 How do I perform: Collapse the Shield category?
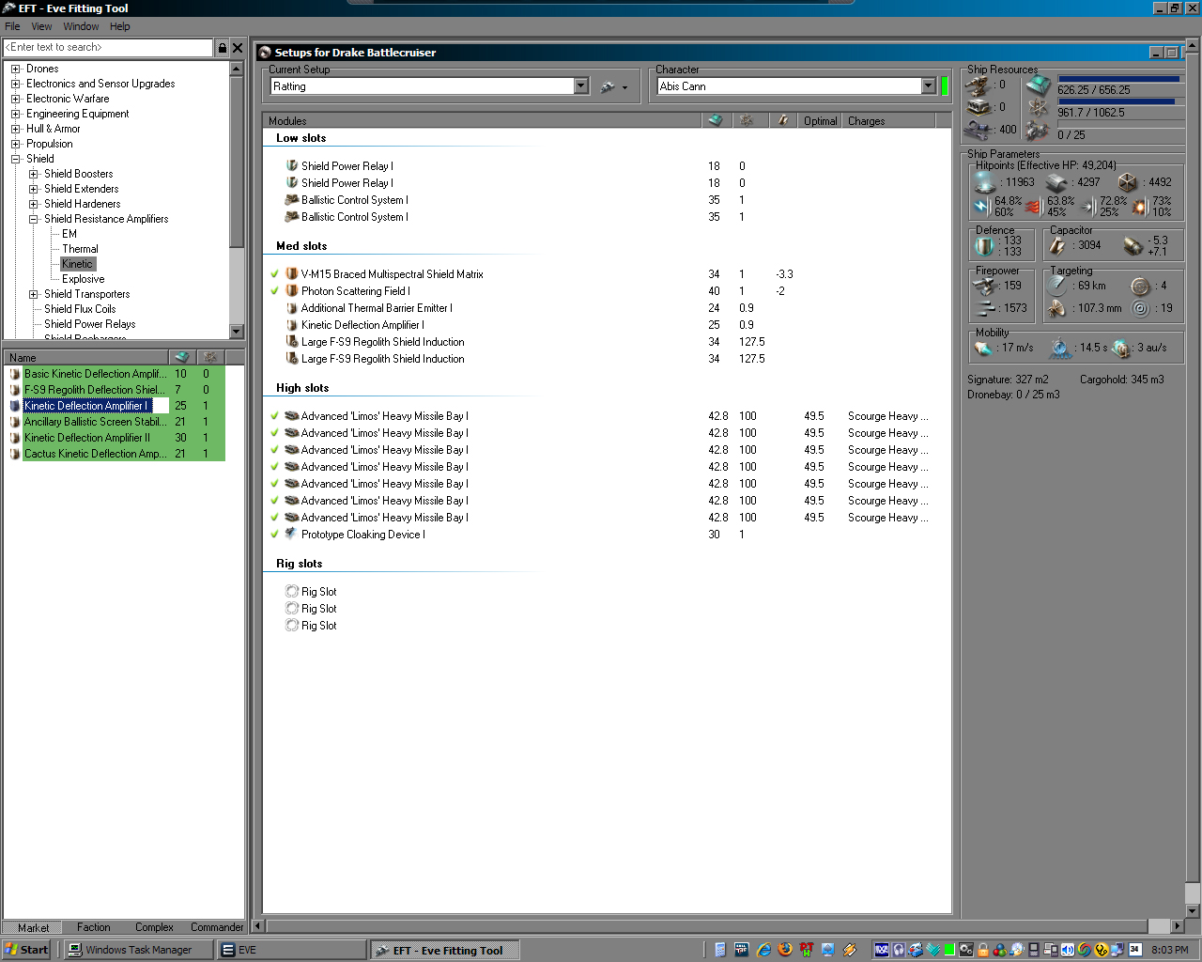click(16, 159)
